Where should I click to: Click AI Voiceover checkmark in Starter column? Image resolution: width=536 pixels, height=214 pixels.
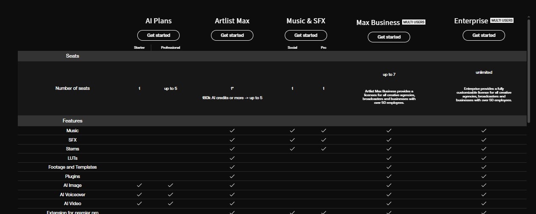[139, 195]
